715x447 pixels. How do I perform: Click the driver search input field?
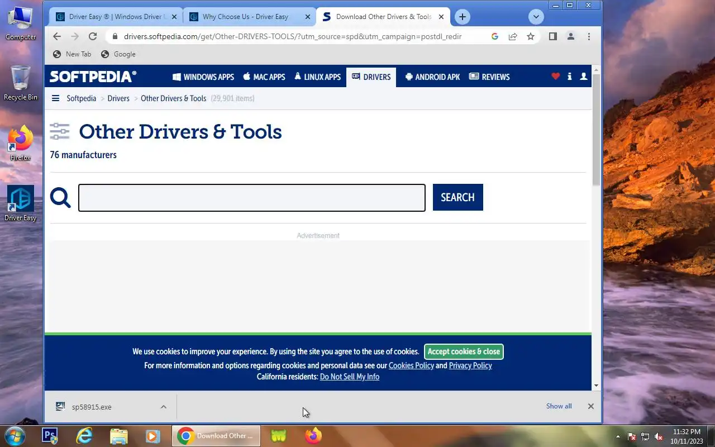pyautogui.click(x=252, y=198)
